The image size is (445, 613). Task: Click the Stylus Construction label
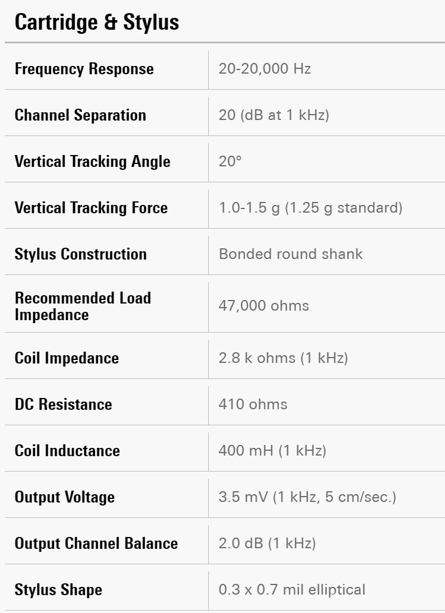81,254
